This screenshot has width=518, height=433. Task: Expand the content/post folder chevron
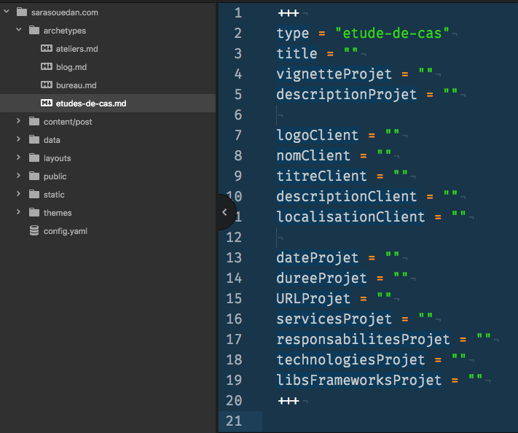pyautogui.click(x=19, y=122)
